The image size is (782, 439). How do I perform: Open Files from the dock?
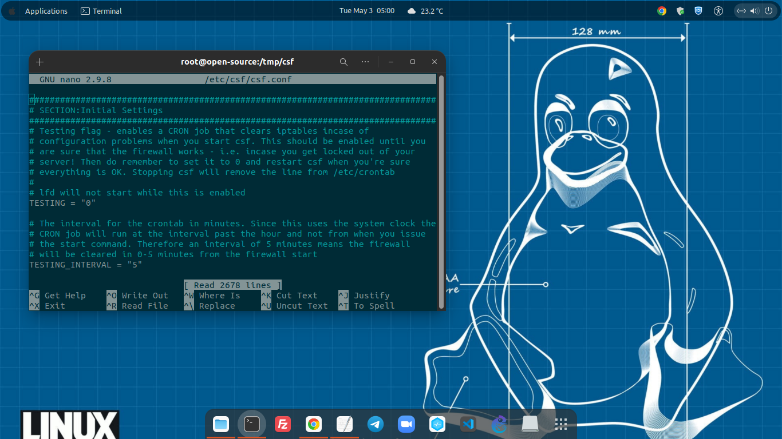pyautogui.click(x=221, y=424)
